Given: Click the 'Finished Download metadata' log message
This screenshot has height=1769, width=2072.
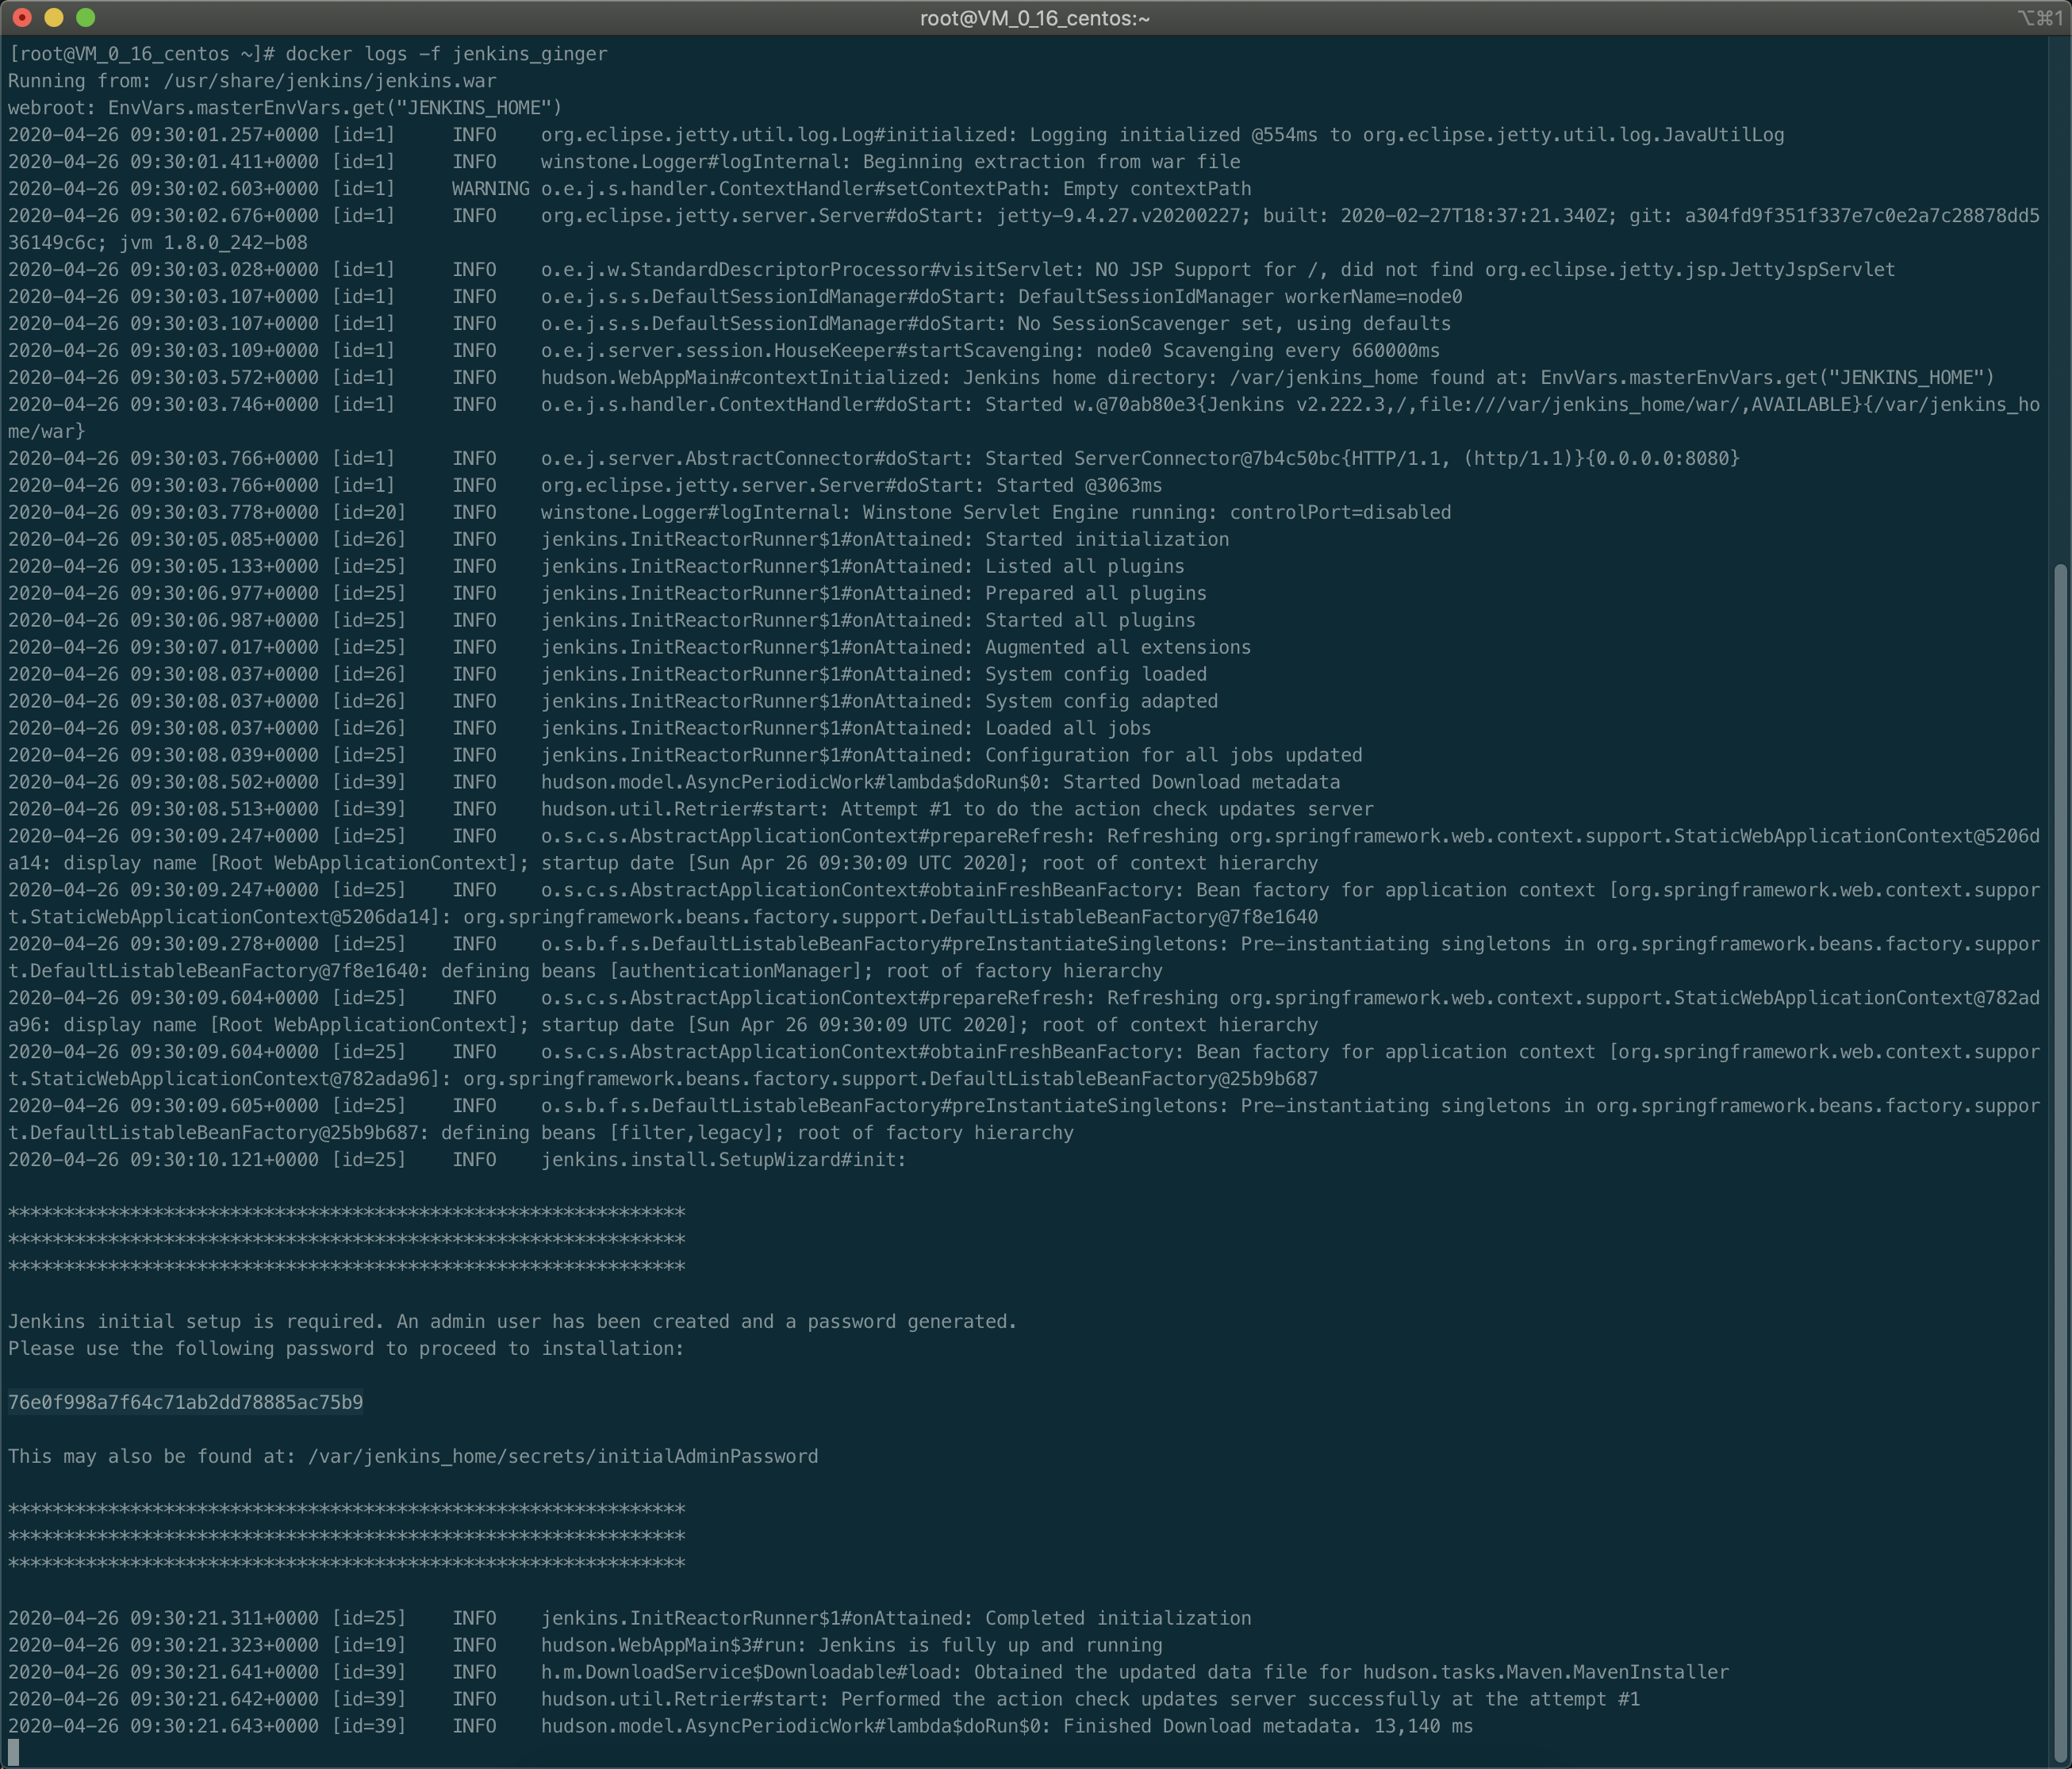Looking at the screenshot, I should point(1210,1726).
